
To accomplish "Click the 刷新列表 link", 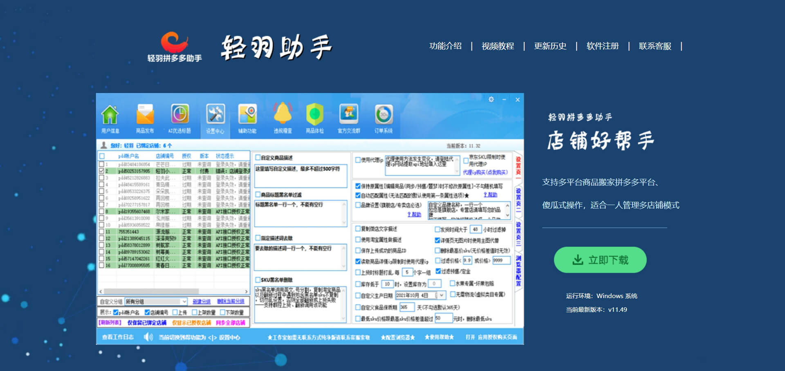I will pyautogui.click(x=110, y=323).
